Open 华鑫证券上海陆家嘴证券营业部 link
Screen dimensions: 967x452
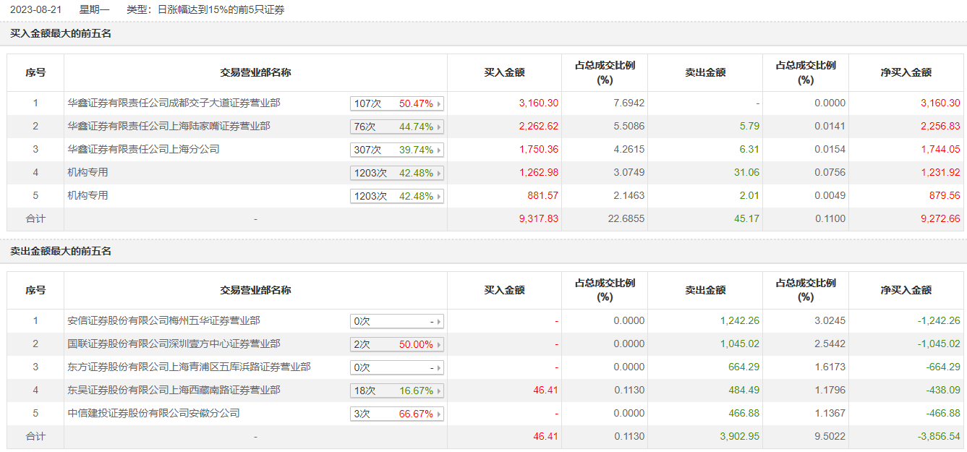[169, 126]
